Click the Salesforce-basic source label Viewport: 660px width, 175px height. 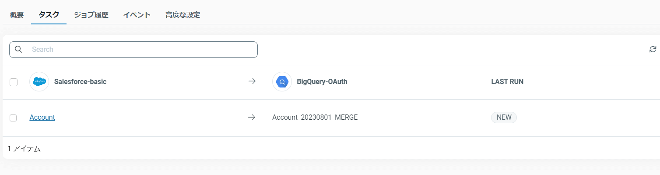click(80, 81)
